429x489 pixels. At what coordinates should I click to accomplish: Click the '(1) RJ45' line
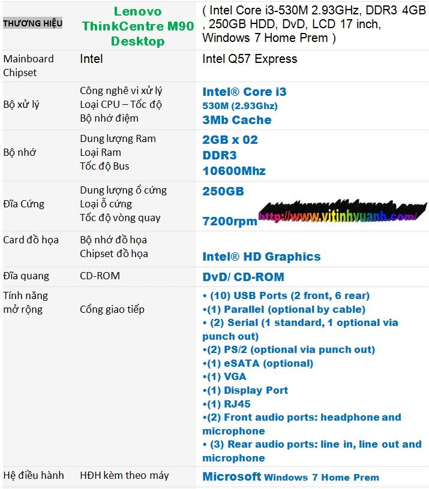click(x=226, y=404)
